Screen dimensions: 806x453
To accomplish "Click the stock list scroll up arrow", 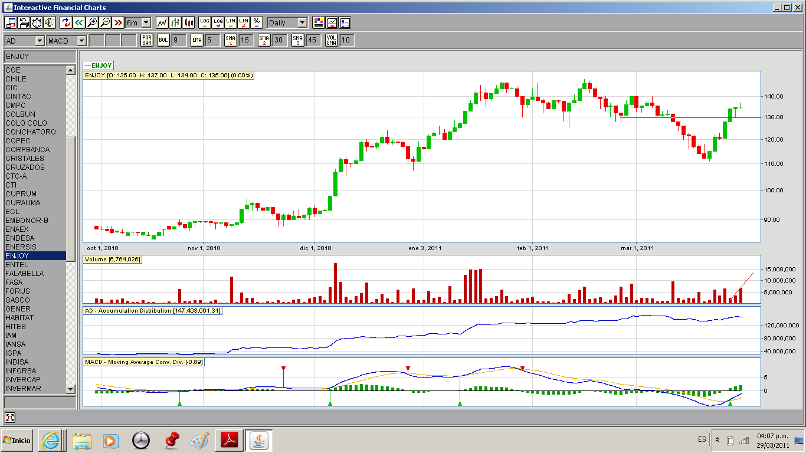I will [x=71, y=70].
